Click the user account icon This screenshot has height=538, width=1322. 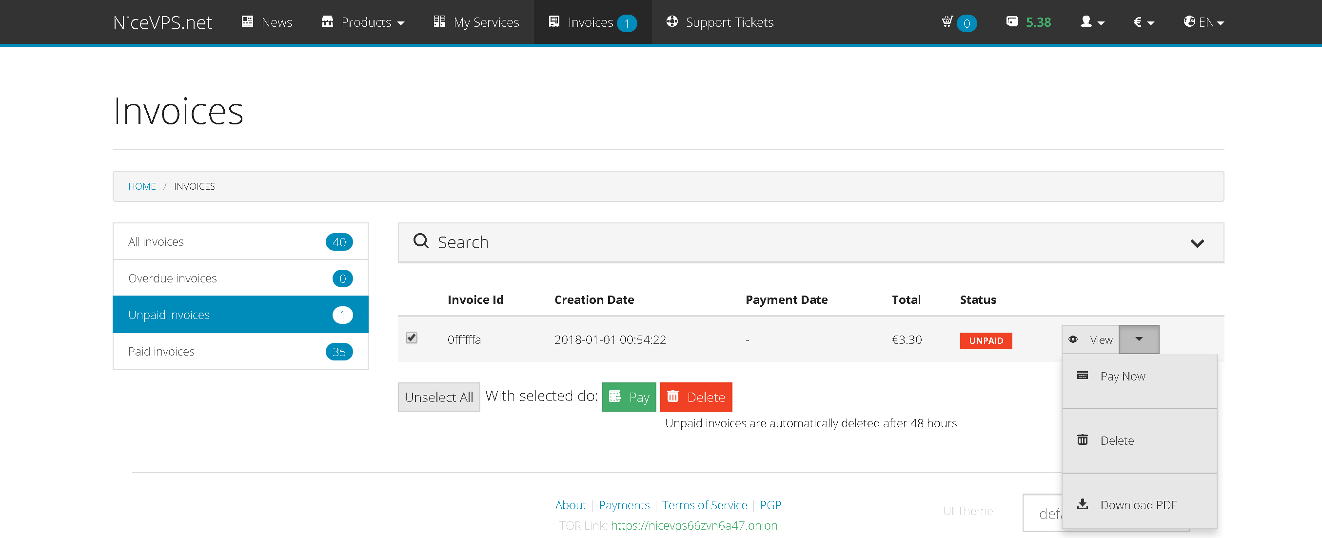click(x=1086, y=21)
